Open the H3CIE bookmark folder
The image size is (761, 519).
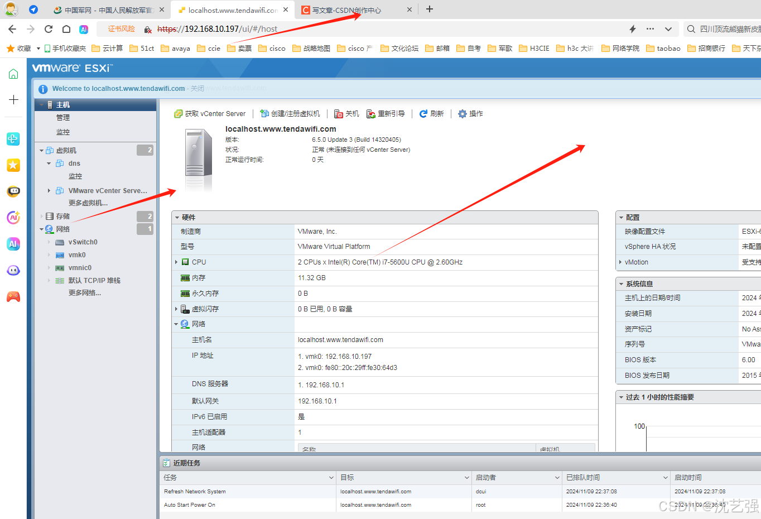pos(534,49)
